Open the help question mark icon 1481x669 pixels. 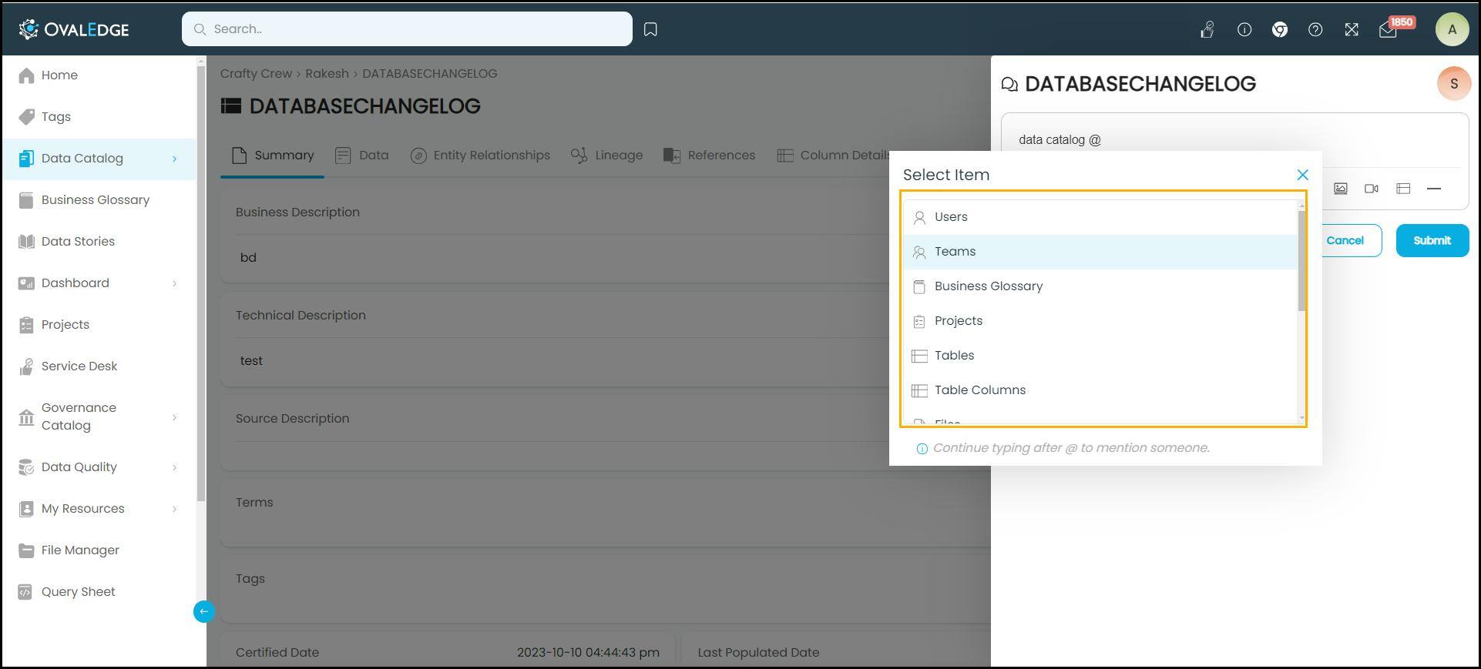tap(1315, 29)
